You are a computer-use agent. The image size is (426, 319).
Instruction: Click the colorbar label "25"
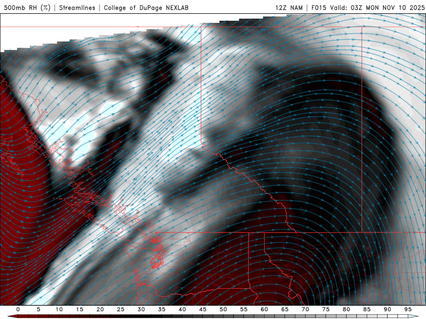pos(121,309)
